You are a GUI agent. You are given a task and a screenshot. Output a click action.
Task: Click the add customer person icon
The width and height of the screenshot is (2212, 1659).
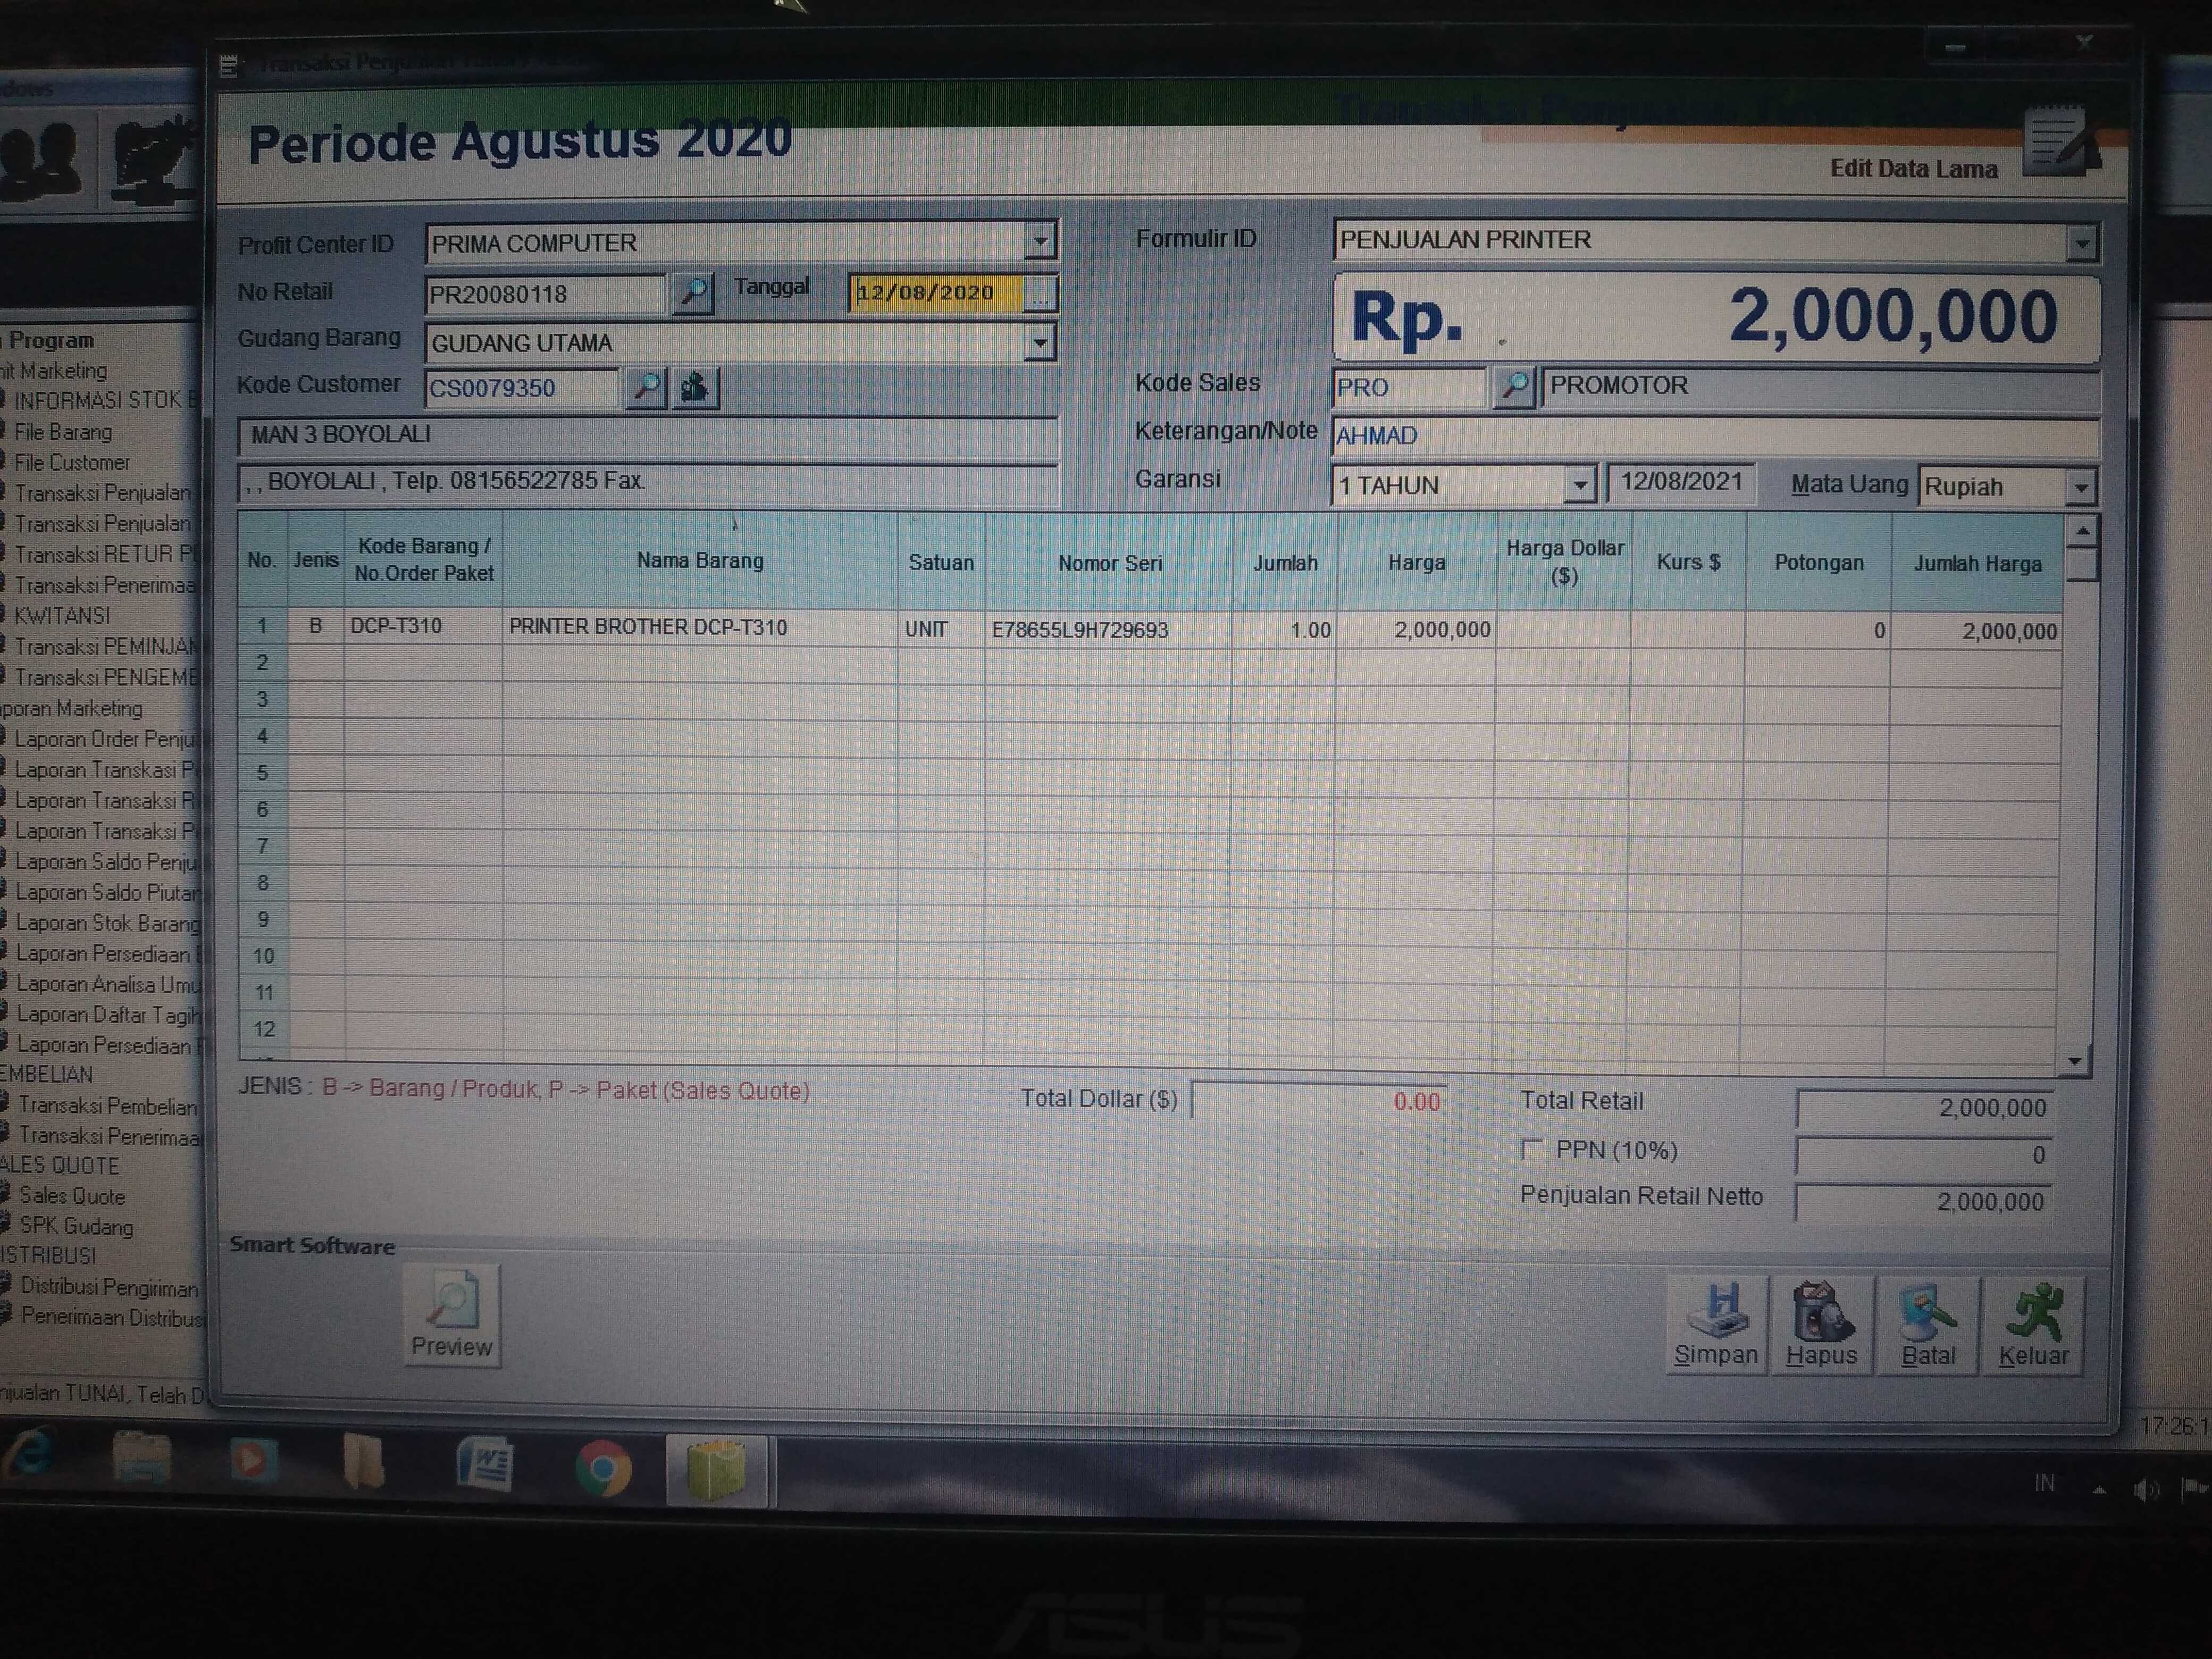click(x=695, y=387)
